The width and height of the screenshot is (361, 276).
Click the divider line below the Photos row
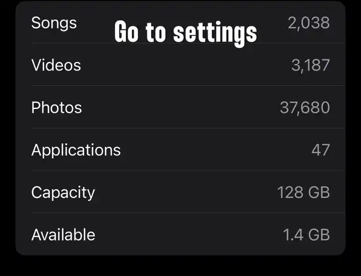[x=188, y=128]
